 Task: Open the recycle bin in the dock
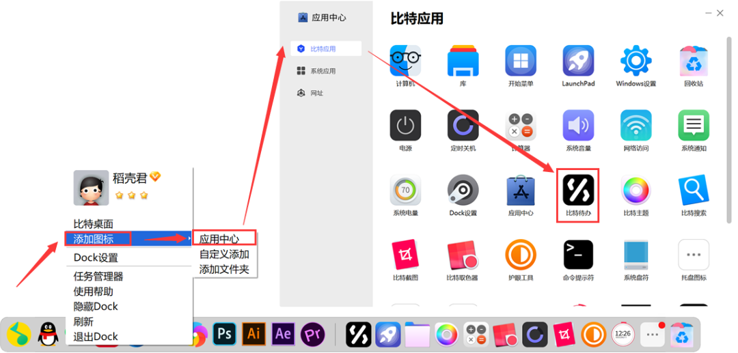(x=682, y=334)
